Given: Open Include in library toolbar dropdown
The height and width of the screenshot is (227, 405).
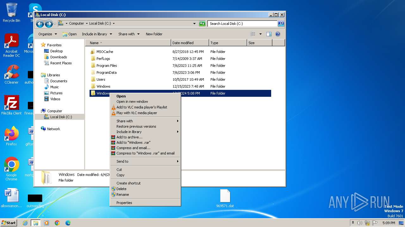Looking at the screenshot, I should point(97,34).
